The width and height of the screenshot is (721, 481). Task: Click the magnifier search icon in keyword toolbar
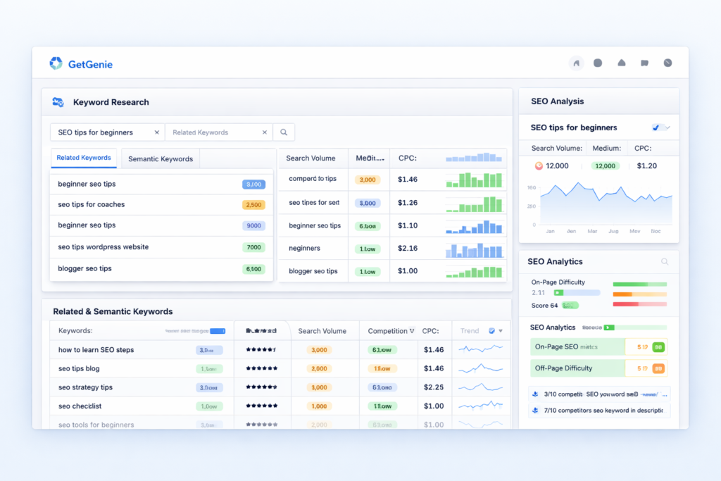pyautogui.click(x=284, y=132)
